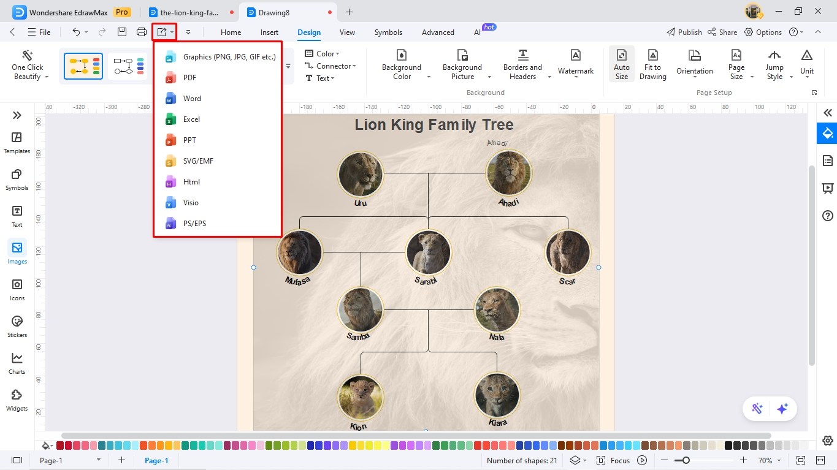Adjust the zoom slider handle
Screen dimensions: 837x470
(686, 460)
